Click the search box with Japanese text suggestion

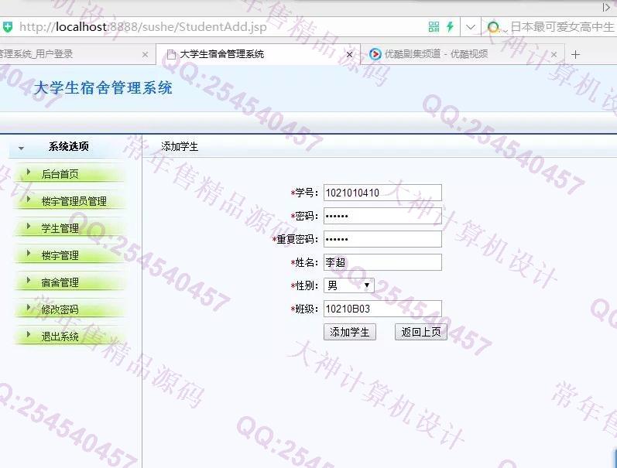pyautogui.click(x=561, y=27)
